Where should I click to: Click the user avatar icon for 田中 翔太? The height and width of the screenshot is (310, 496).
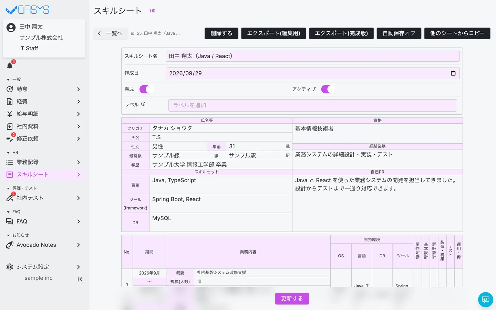click(x=11, y=28)
